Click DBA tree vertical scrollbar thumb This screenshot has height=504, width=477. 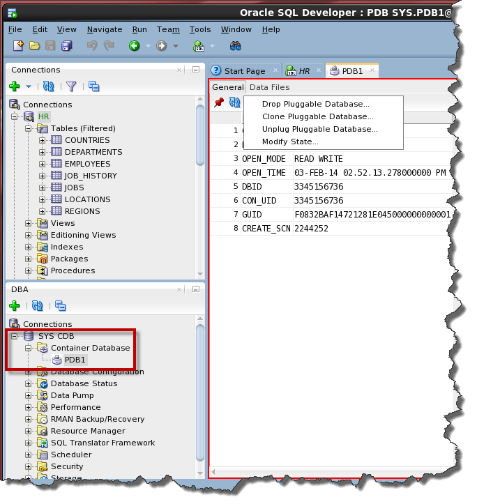click(200, 393)
